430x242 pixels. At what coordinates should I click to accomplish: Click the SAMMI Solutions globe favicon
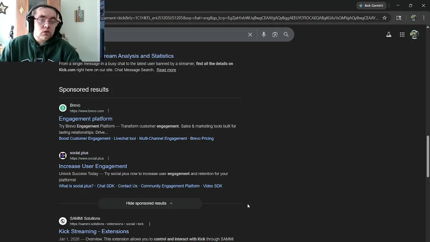(x=62, y=221)
